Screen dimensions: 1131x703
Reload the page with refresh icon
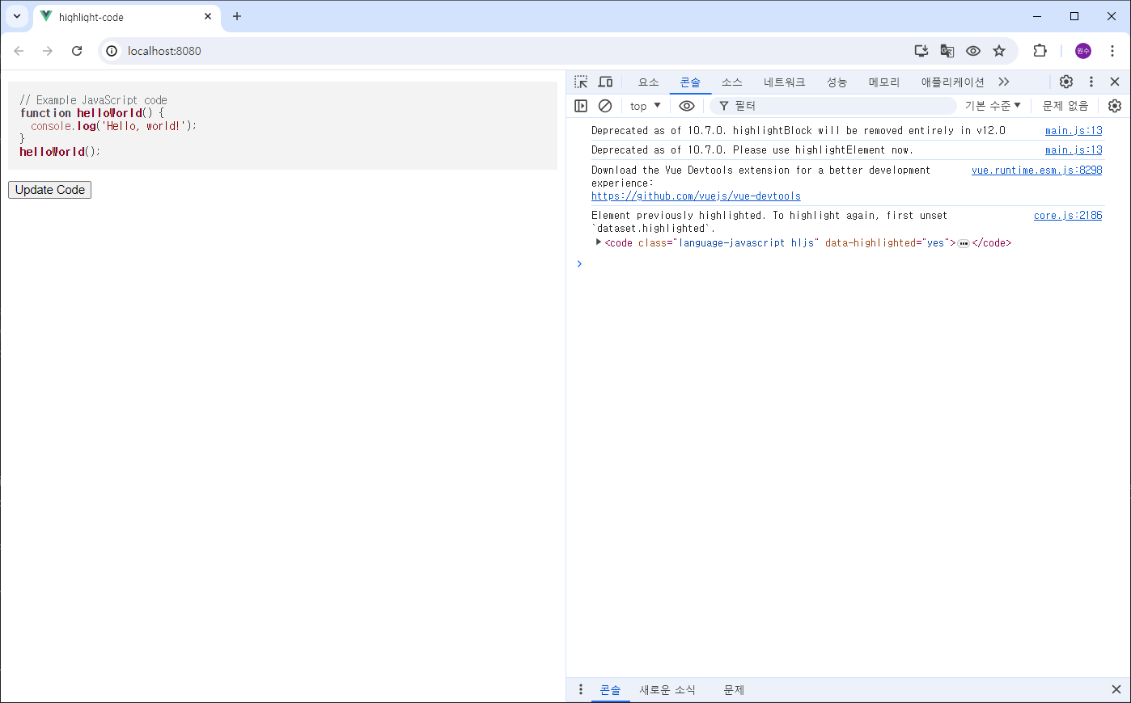click(x=77, y=51)
